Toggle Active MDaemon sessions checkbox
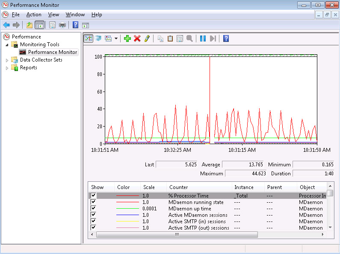This screenshot has width=340, height=254. pyautogui.click(x=93, y=215)
